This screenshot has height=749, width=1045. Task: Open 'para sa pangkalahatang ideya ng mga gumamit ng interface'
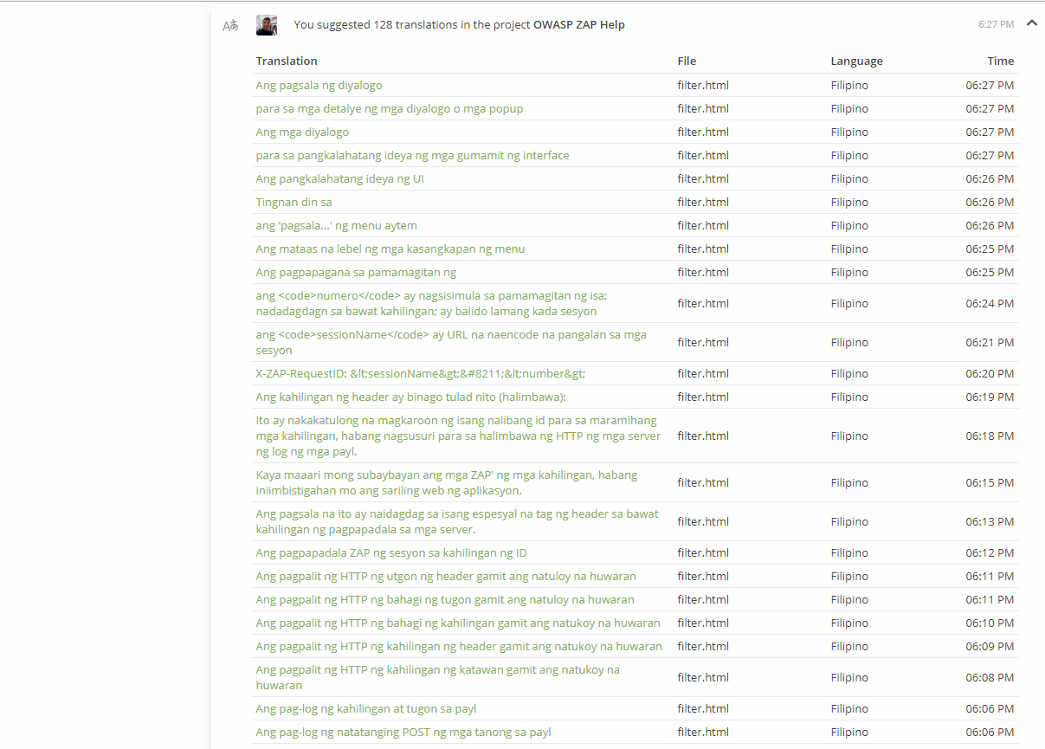(x=412, y=155)
